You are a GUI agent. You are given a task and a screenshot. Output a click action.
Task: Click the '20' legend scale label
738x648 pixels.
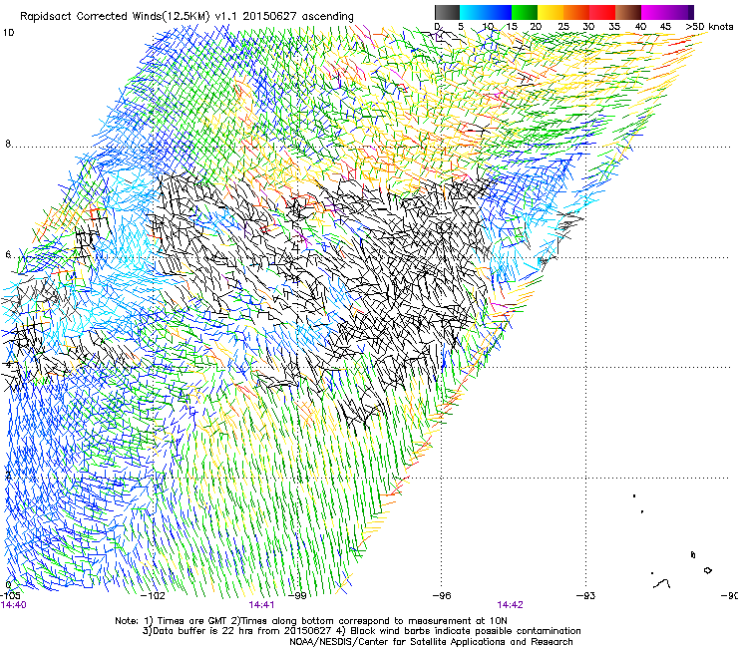point(536,27)
